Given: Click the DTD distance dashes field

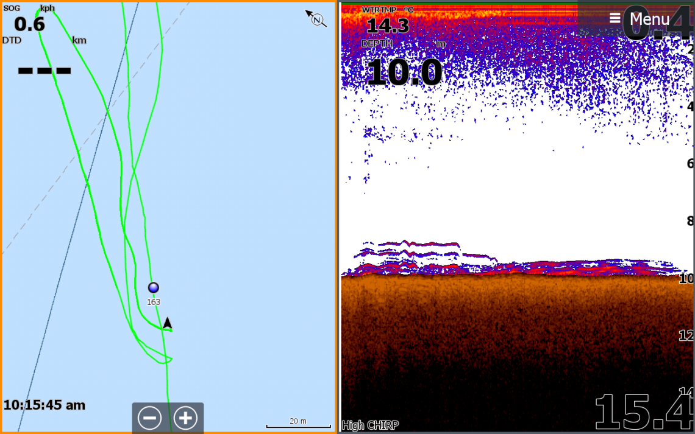Looking at the screenshot, I should point(43,70).
